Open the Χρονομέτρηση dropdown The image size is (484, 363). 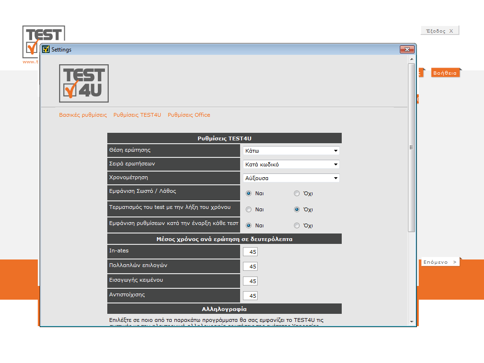[x=291, y=178]
